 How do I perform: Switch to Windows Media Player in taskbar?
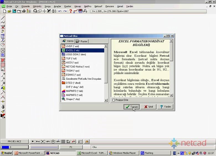click(124, 153)
